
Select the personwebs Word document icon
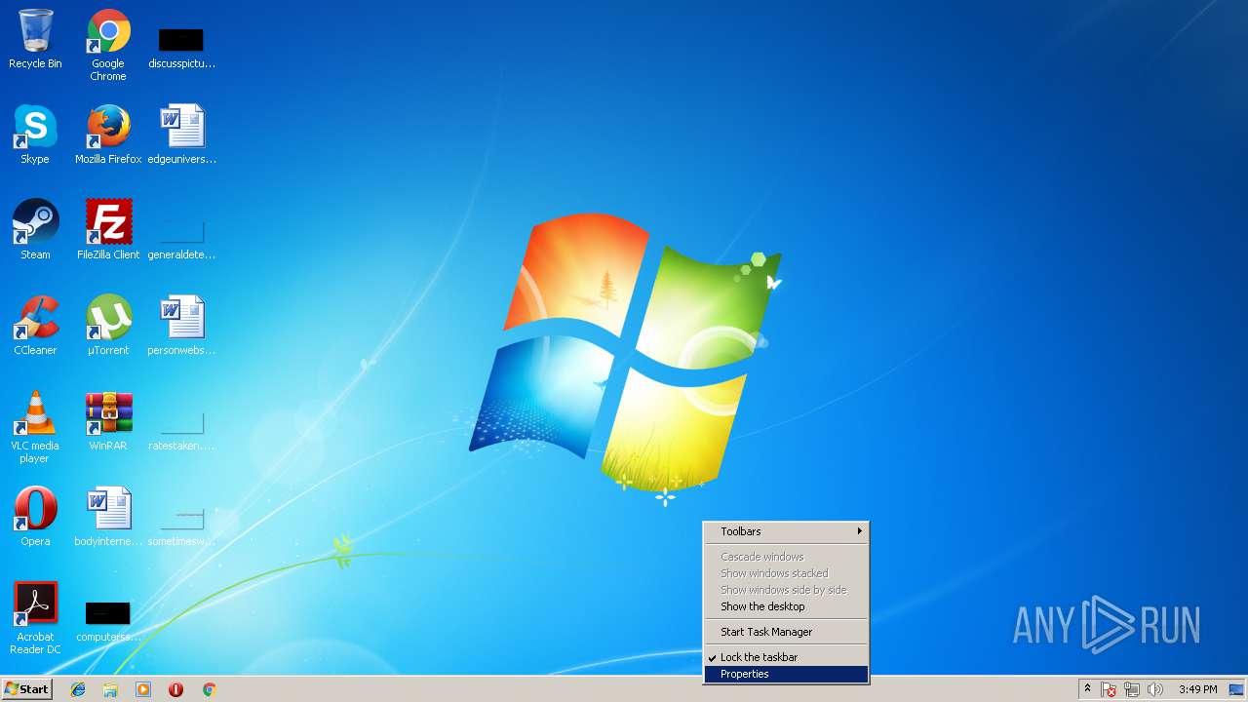181,326
